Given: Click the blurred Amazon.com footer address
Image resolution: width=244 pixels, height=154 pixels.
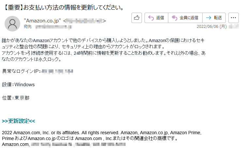Looking at the screenshot, I should (78, 144).
